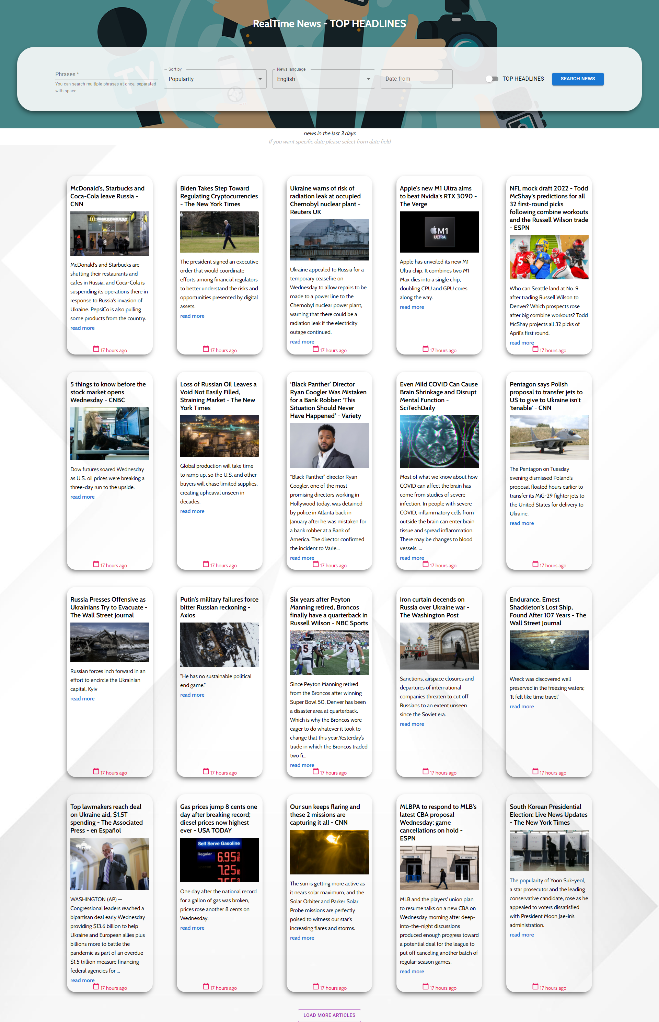
Task: Click the Sort by dropdown arrow
Action: pos(260,79)
